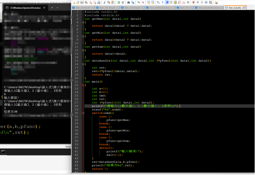The height and width of the screenshot is (175, 255).
Task: Print the document via printer icon
Action: [99, 3]
